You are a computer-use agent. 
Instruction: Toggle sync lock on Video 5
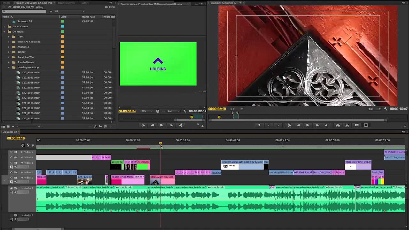pos(15,152)
